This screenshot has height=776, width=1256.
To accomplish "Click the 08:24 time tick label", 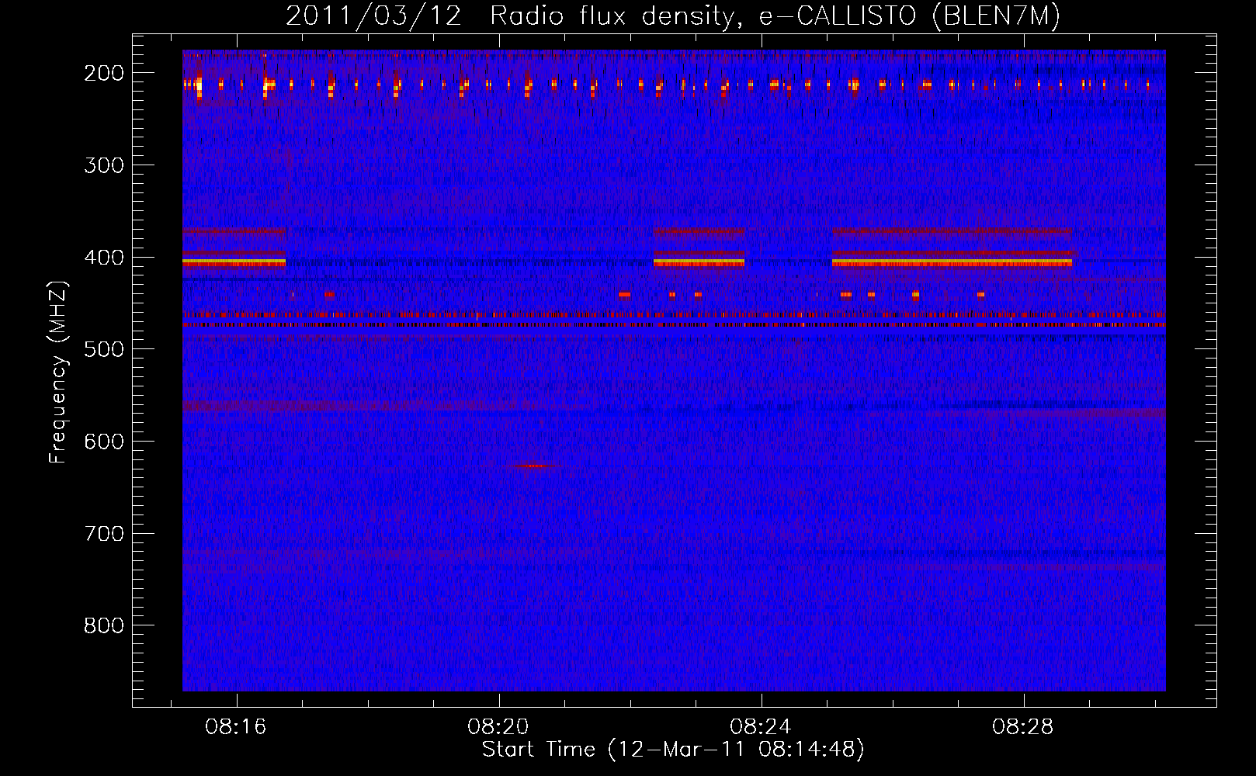I will pos(761,726).
